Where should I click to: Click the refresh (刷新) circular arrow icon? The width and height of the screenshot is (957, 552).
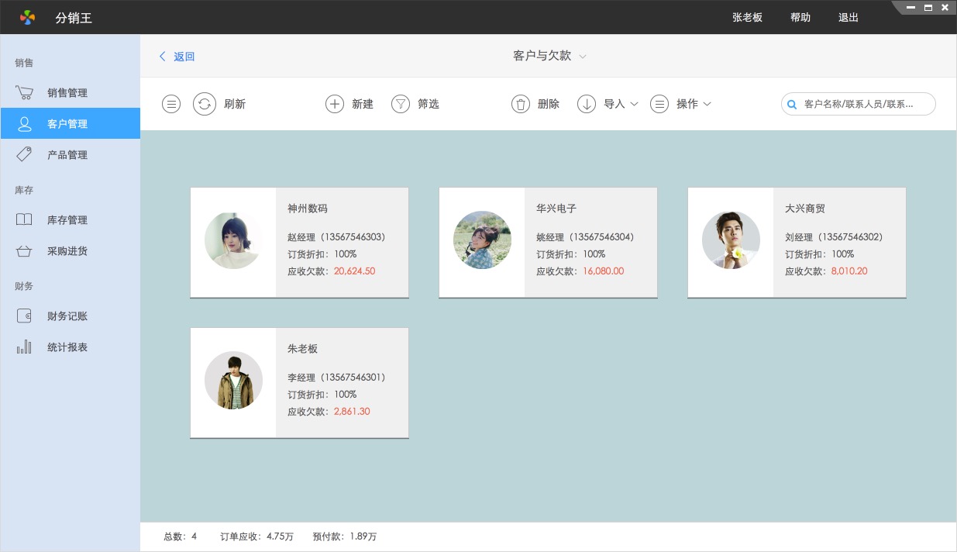205,104
